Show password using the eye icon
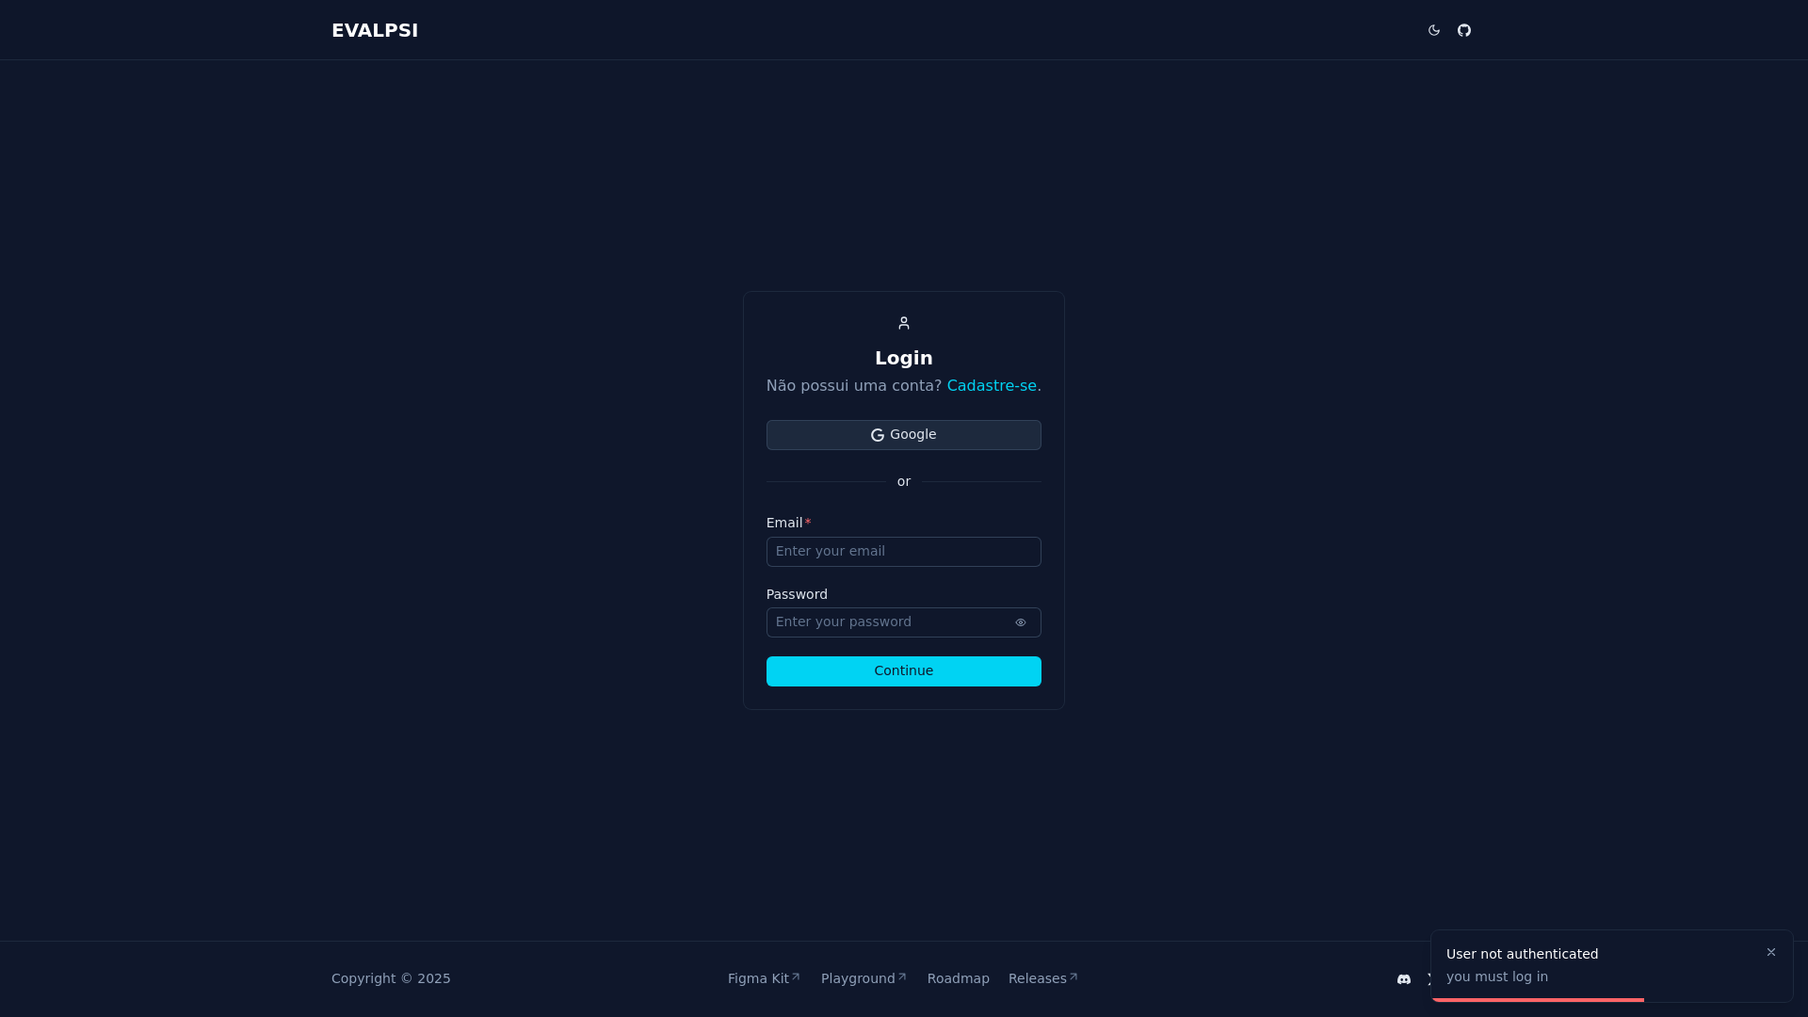1808x1017 pixels. tap(1021, 622)
